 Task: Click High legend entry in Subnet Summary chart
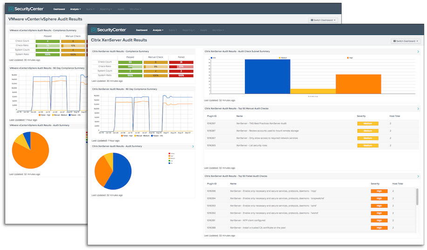pyautogui.click(x=350, y=58)
